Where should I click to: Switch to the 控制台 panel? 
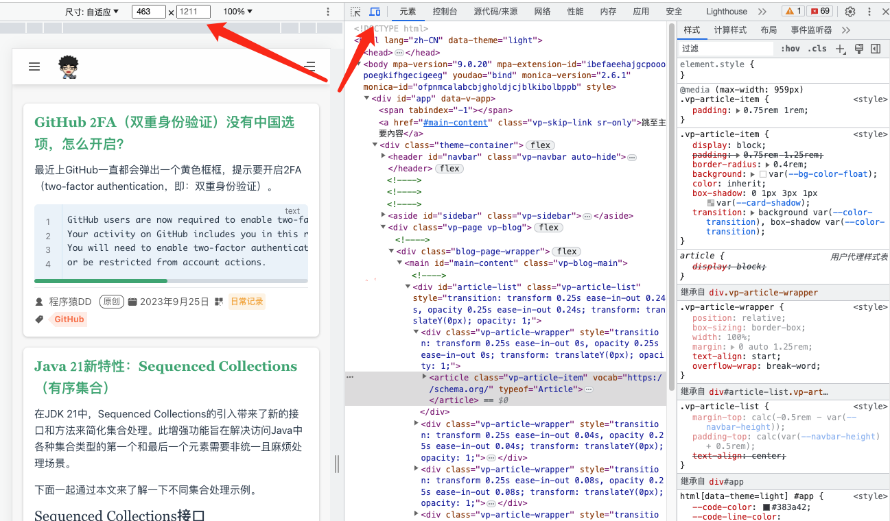[445, 12]
